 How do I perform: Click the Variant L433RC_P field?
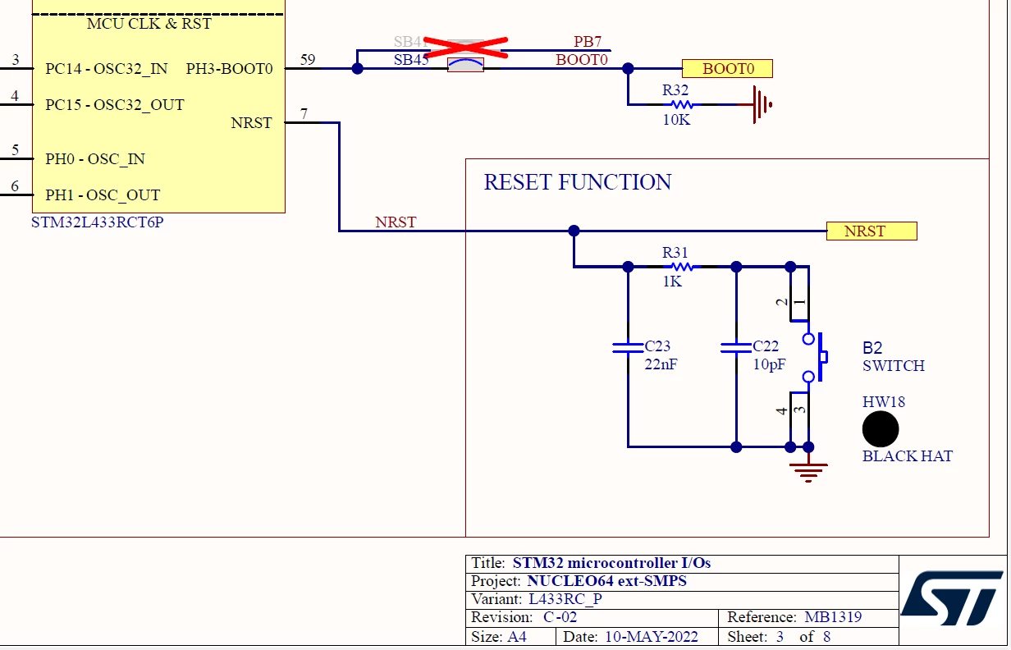coord(683,599)
